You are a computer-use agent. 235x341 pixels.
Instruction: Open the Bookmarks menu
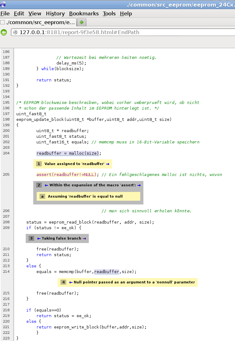pyautogui.click(x=84, y=13)
